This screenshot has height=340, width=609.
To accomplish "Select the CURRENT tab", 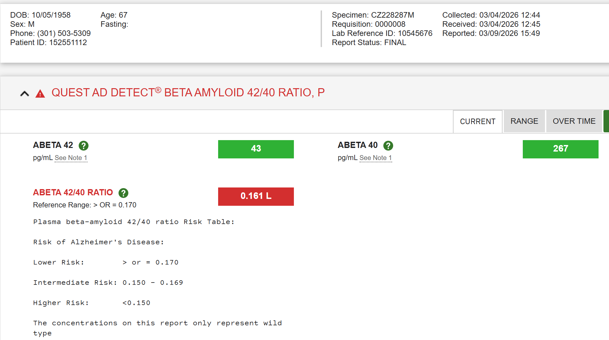I will pos(477,121).
